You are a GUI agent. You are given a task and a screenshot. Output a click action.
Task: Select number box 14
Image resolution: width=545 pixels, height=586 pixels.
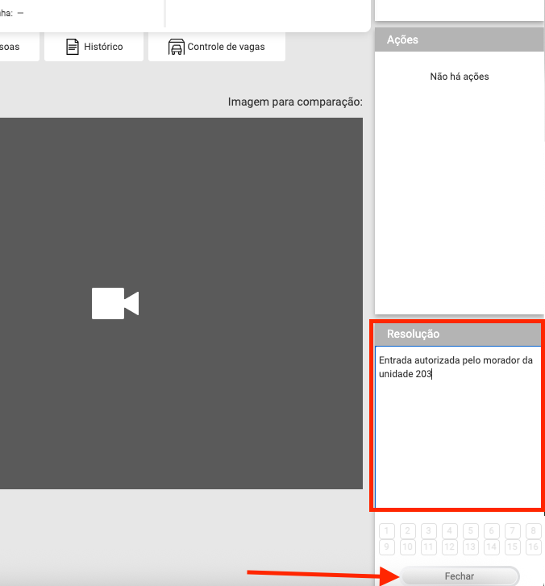click(x=491, y=547)
